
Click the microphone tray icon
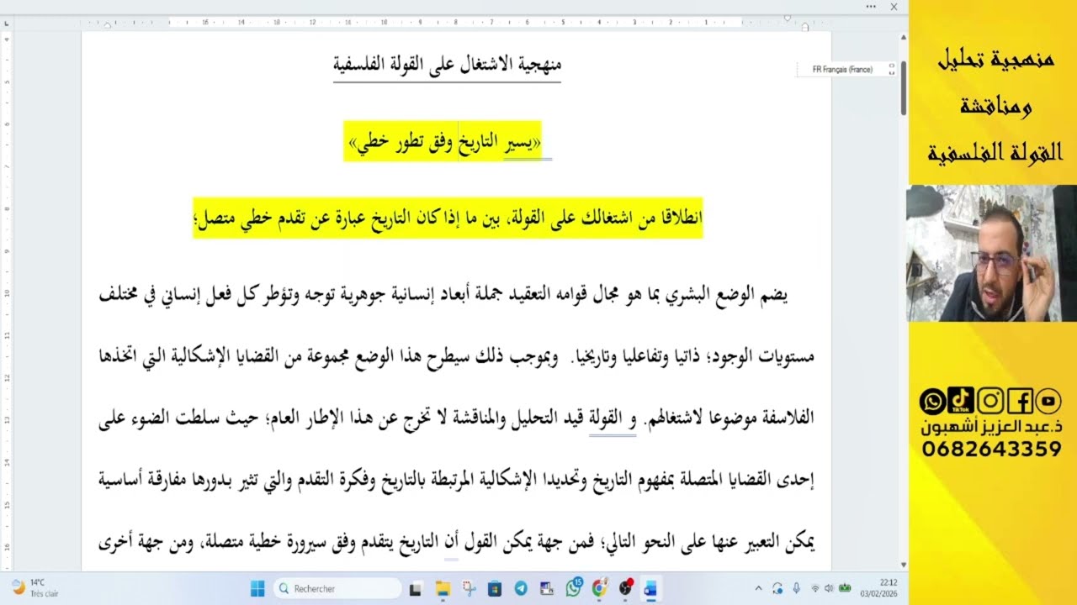[796, 588]
